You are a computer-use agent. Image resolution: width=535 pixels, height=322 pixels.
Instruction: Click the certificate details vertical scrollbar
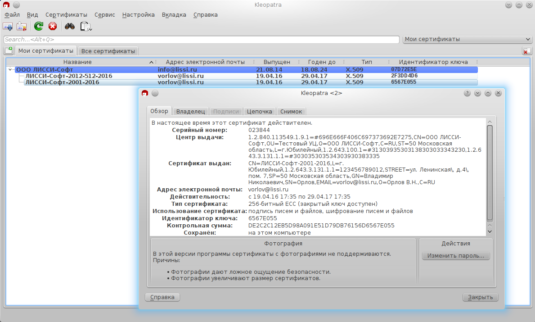pos(490,171)
